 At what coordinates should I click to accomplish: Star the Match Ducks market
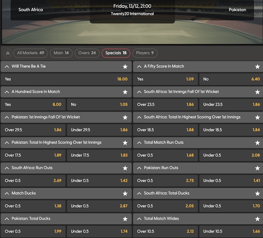pos(125,193)
